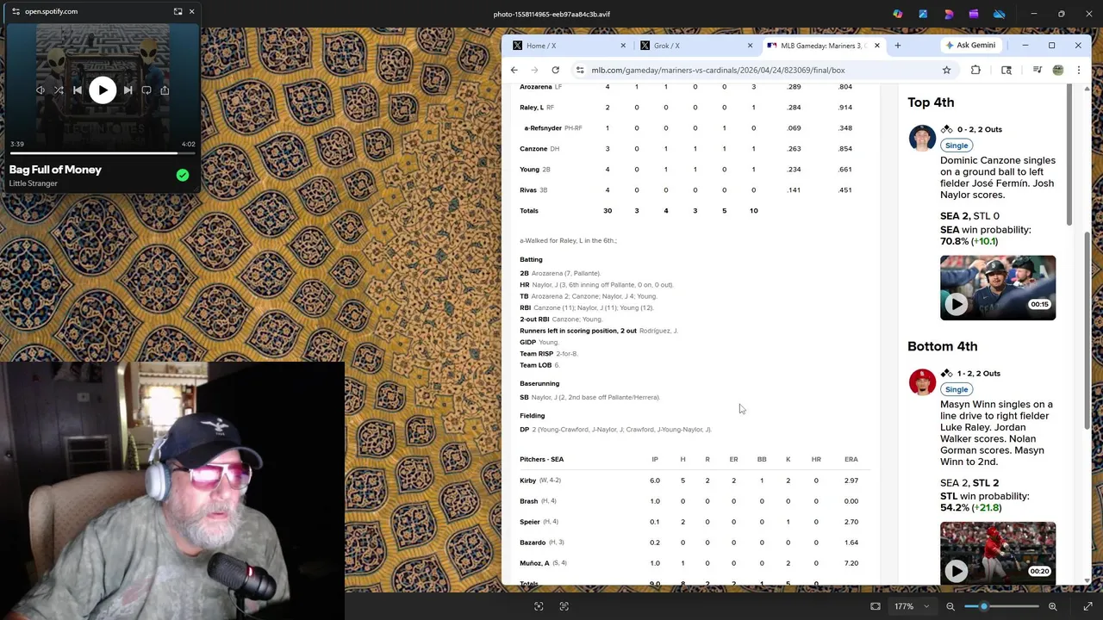1103x620 pixels.
Task: Toggle repeat in Spotify mini player
Action: pyautogui.click(x=146, y=90)
